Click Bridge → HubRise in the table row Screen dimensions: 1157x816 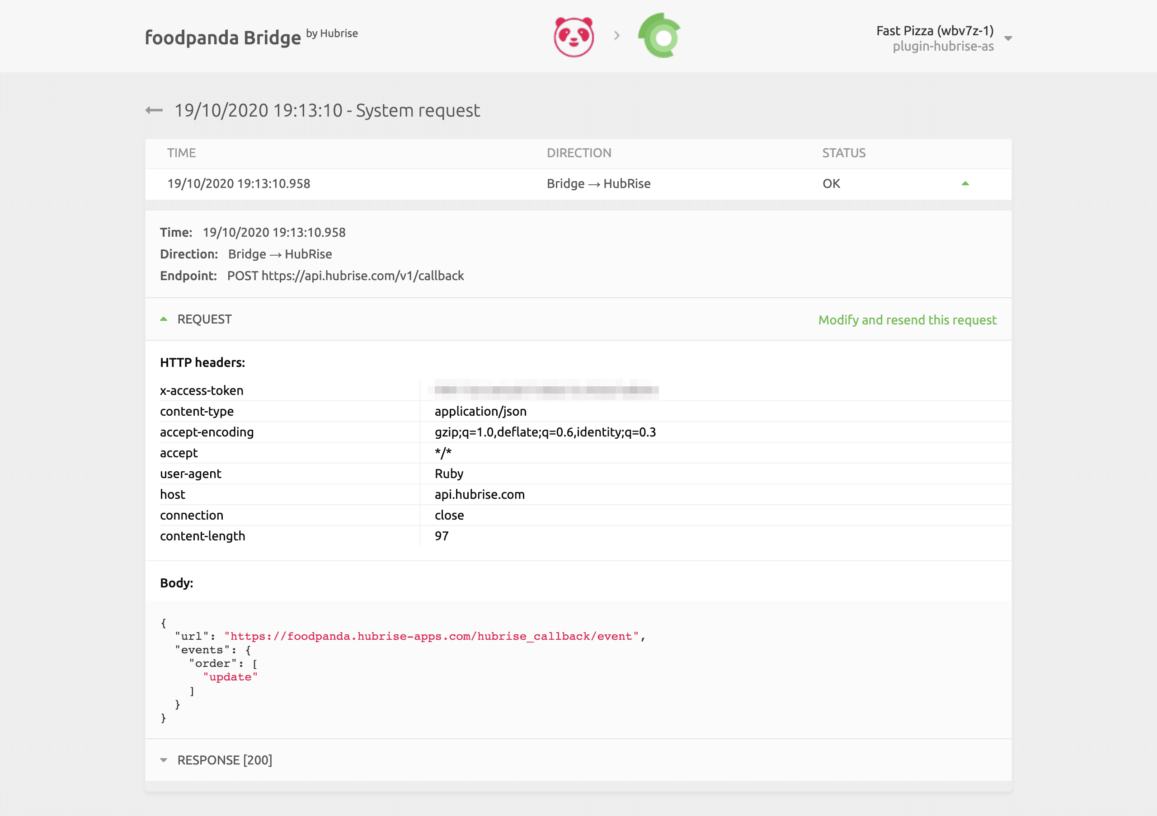coord(599,184)
